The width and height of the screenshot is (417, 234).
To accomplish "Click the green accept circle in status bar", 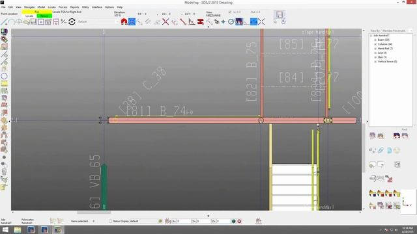I will pos(233,221).
